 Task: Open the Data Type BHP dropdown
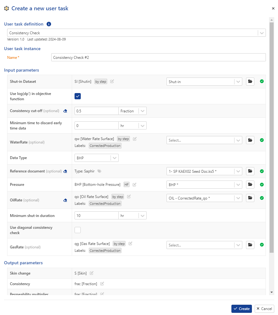coord(96,158)
